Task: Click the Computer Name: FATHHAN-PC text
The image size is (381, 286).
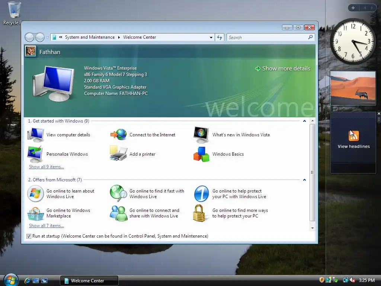Action: (116, 93)
